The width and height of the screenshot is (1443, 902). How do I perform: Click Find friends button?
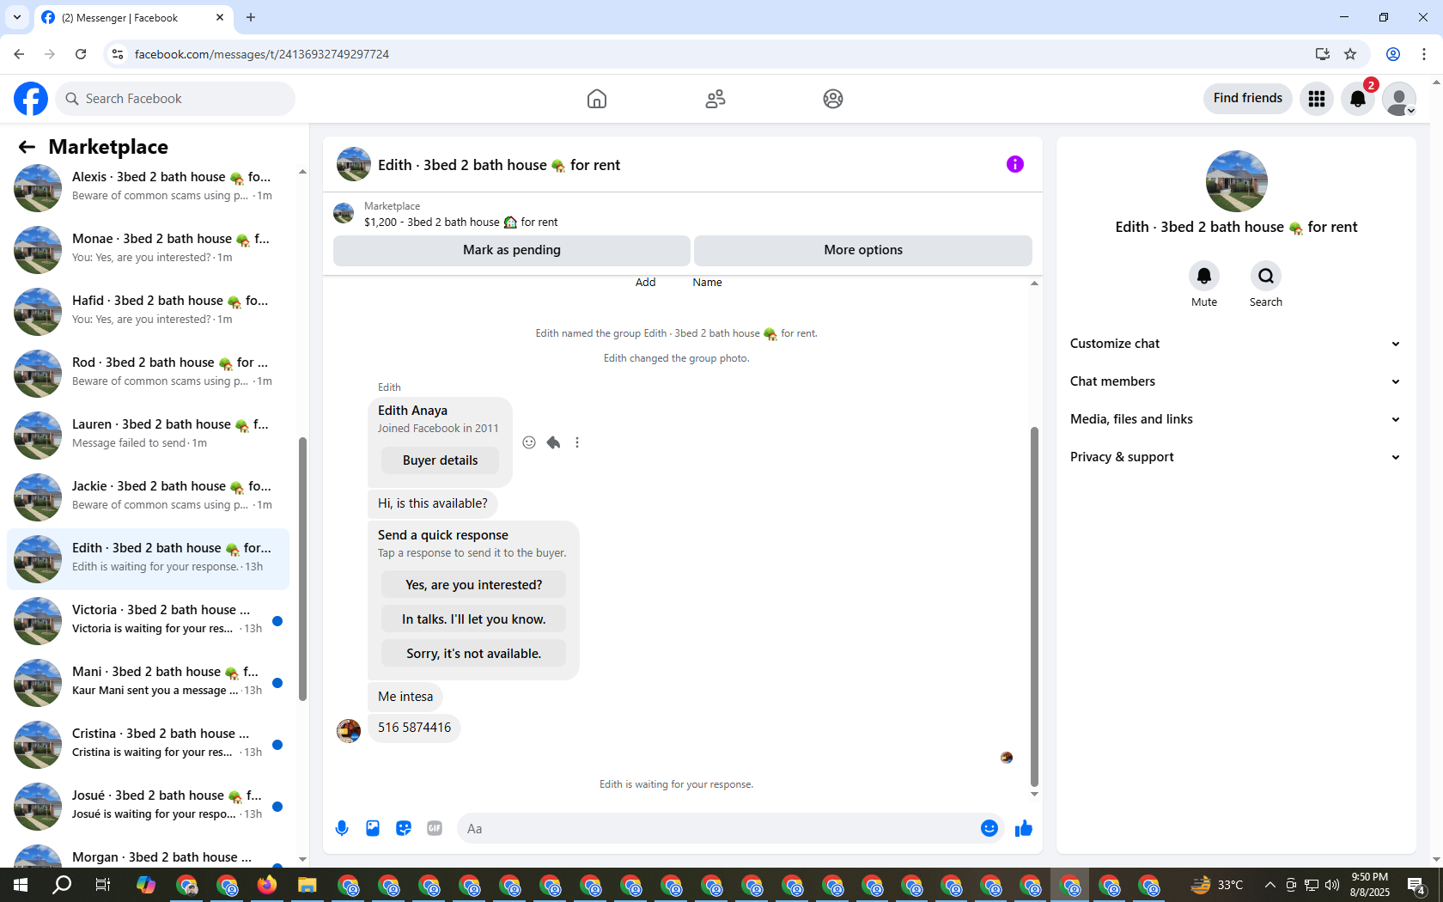click(x=1247, y=98)
